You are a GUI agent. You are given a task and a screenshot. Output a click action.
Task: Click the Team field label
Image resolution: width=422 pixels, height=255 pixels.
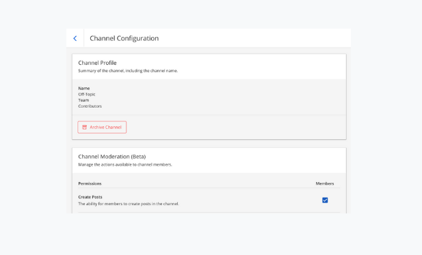pos(83,100)
